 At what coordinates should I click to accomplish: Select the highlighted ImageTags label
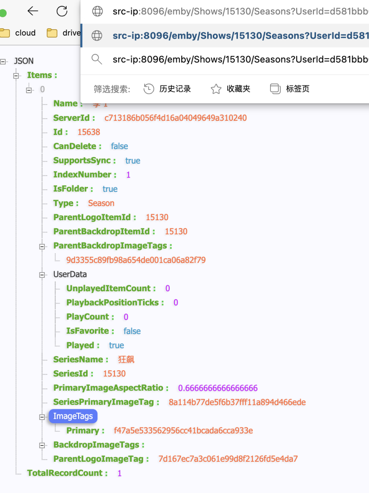coord(73,416)
